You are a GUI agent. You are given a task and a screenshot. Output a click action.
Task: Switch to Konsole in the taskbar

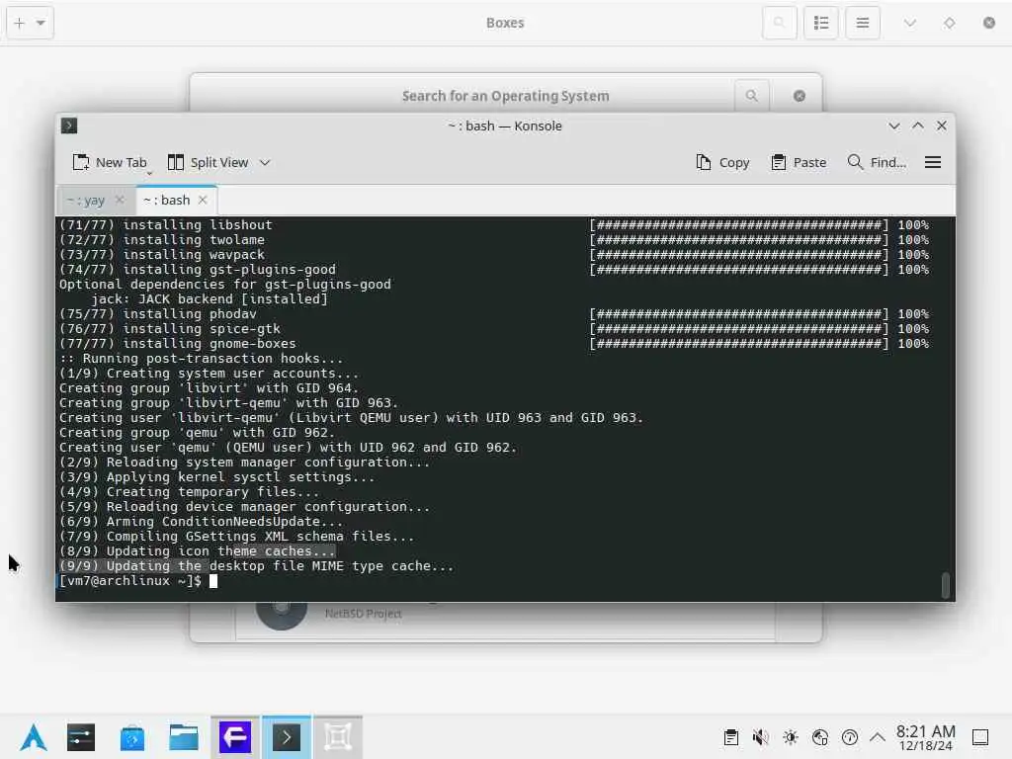pyautogui.click(x=287, y=737)
